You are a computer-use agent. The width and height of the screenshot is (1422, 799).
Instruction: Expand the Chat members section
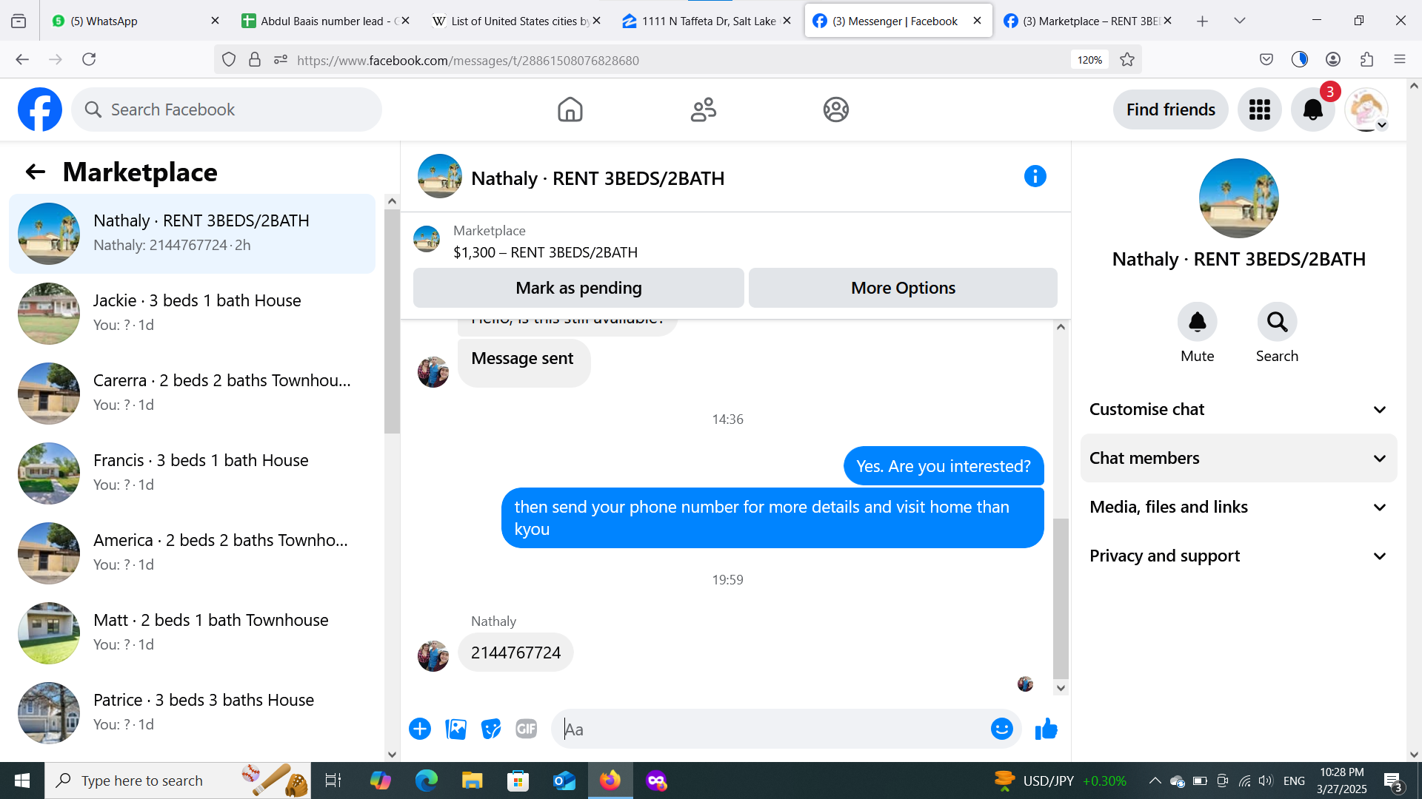tap(1238, 459)
